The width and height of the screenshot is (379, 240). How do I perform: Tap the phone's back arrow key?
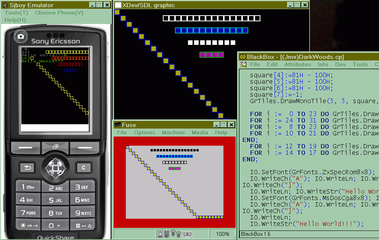click(x=27, y=167)
